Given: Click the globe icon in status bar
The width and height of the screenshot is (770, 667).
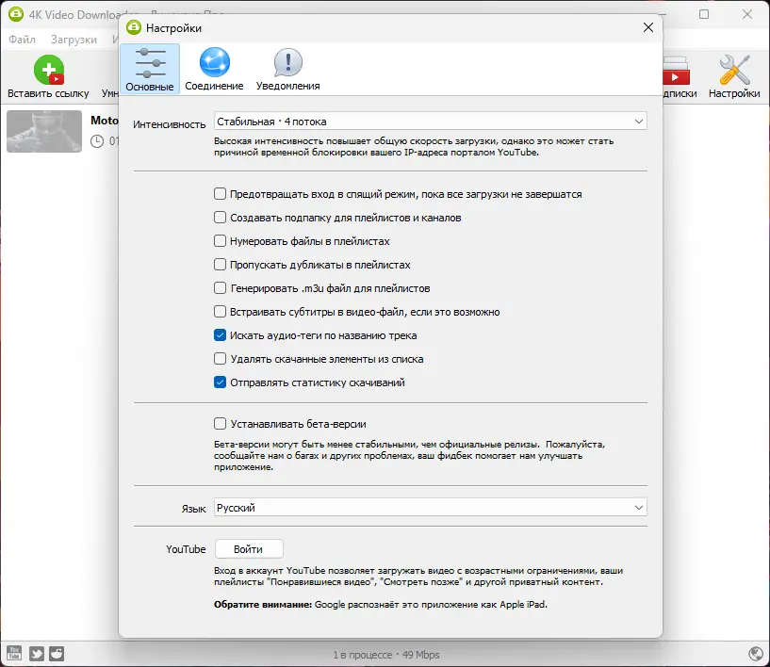Looking at the screenshot, I should 756,653.
